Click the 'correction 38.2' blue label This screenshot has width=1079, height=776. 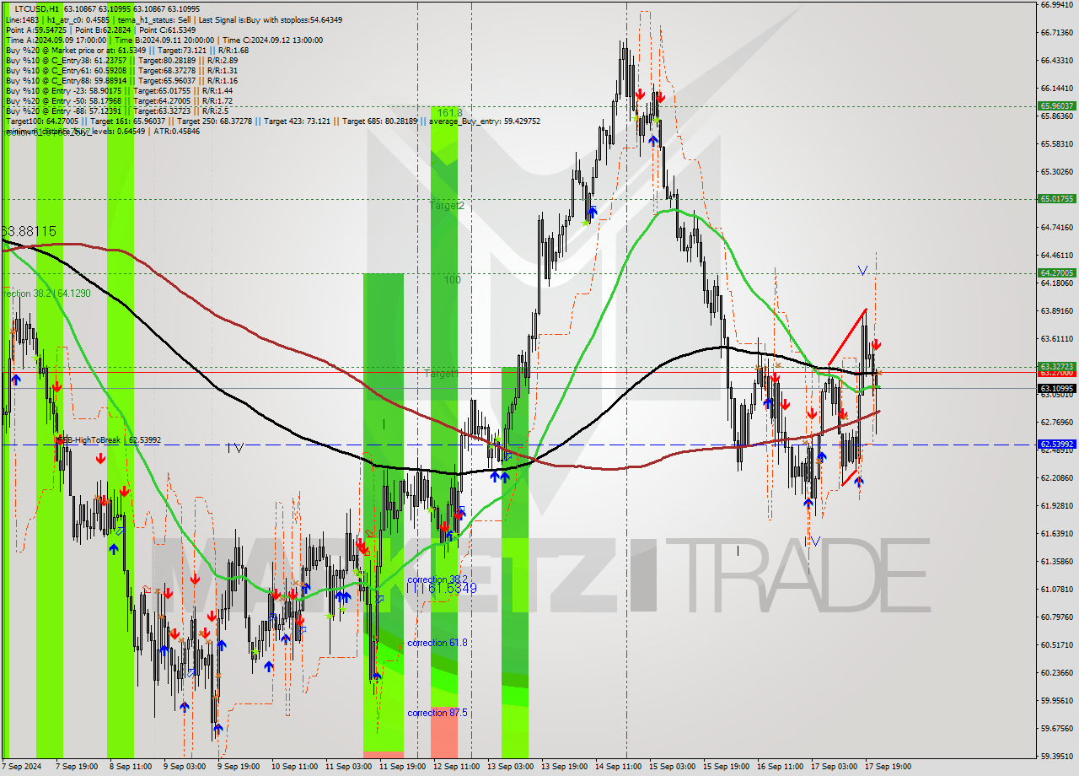437,579
